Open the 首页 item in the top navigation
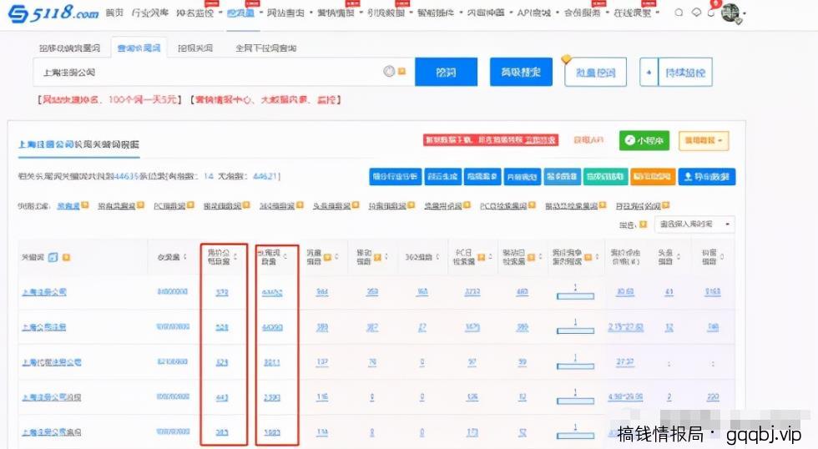Viewport: 818px width, 449px height. tap(114, 13)
